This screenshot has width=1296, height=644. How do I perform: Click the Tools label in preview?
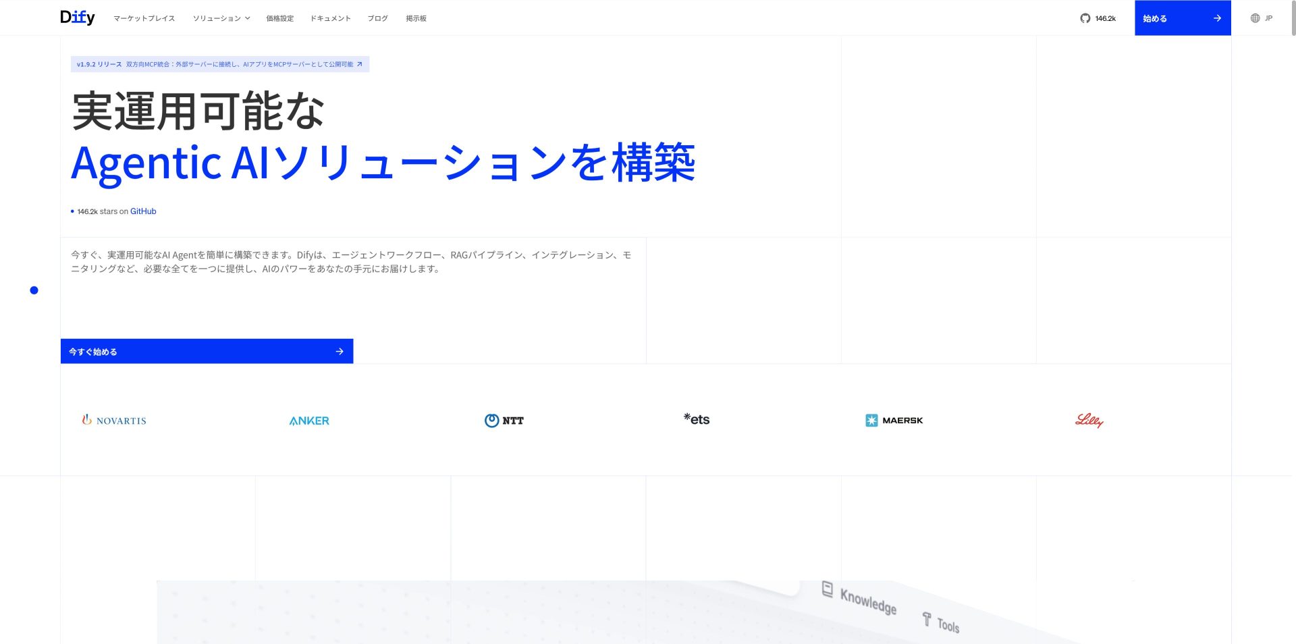948,625
